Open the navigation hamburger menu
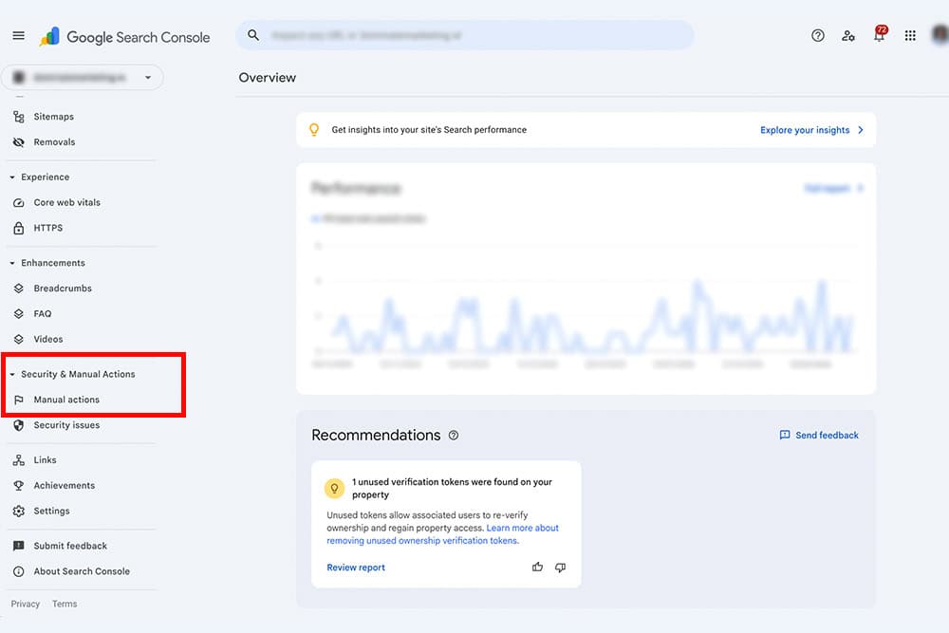The height and width of the screenshot is (633, 949). pos(17,35)
